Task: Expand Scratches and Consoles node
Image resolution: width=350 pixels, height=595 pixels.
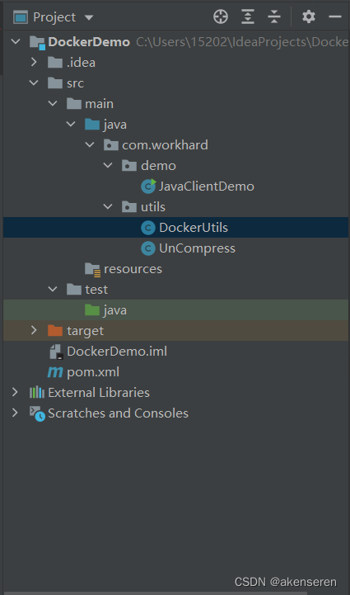Action: [15, 413]
